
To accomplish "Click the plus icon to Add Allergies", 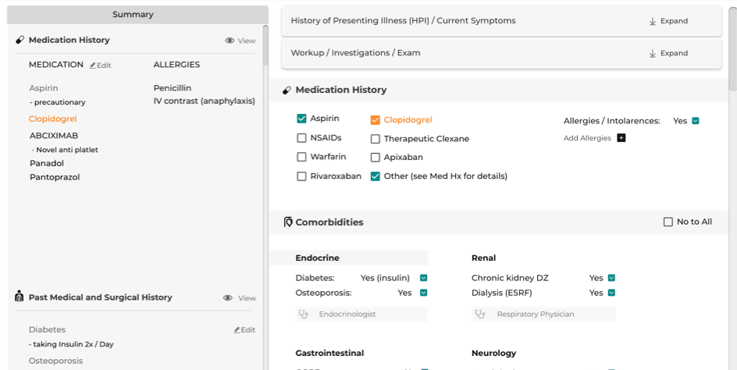I will point(621,138).
